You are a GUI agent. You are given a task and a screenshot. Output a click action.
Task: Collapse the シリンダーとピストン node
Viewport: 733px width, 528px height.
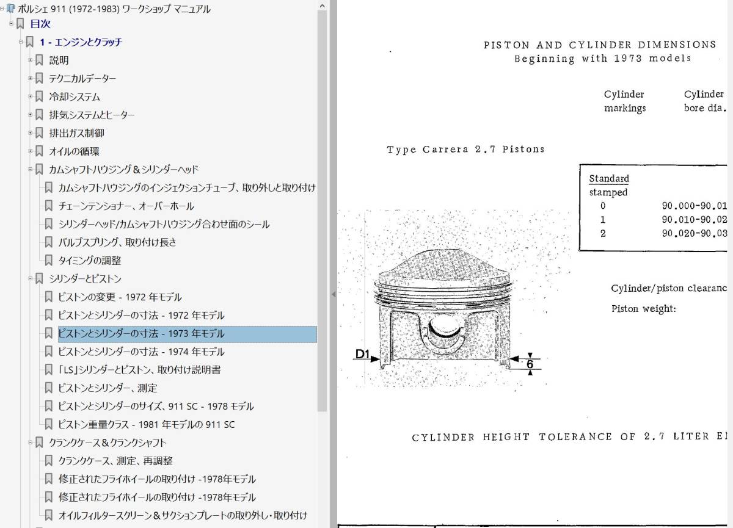(31, 278)
